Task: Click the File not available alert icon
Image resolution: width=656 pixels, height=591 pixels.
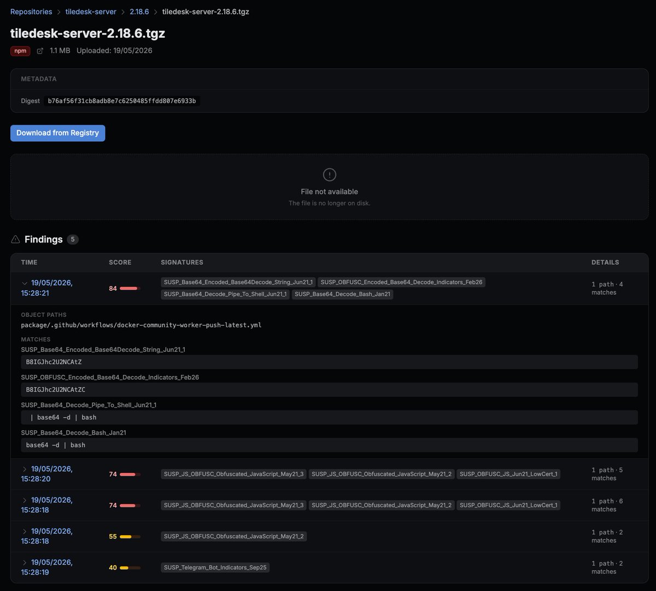Action: pyautogui.click(x=329, y=175)
